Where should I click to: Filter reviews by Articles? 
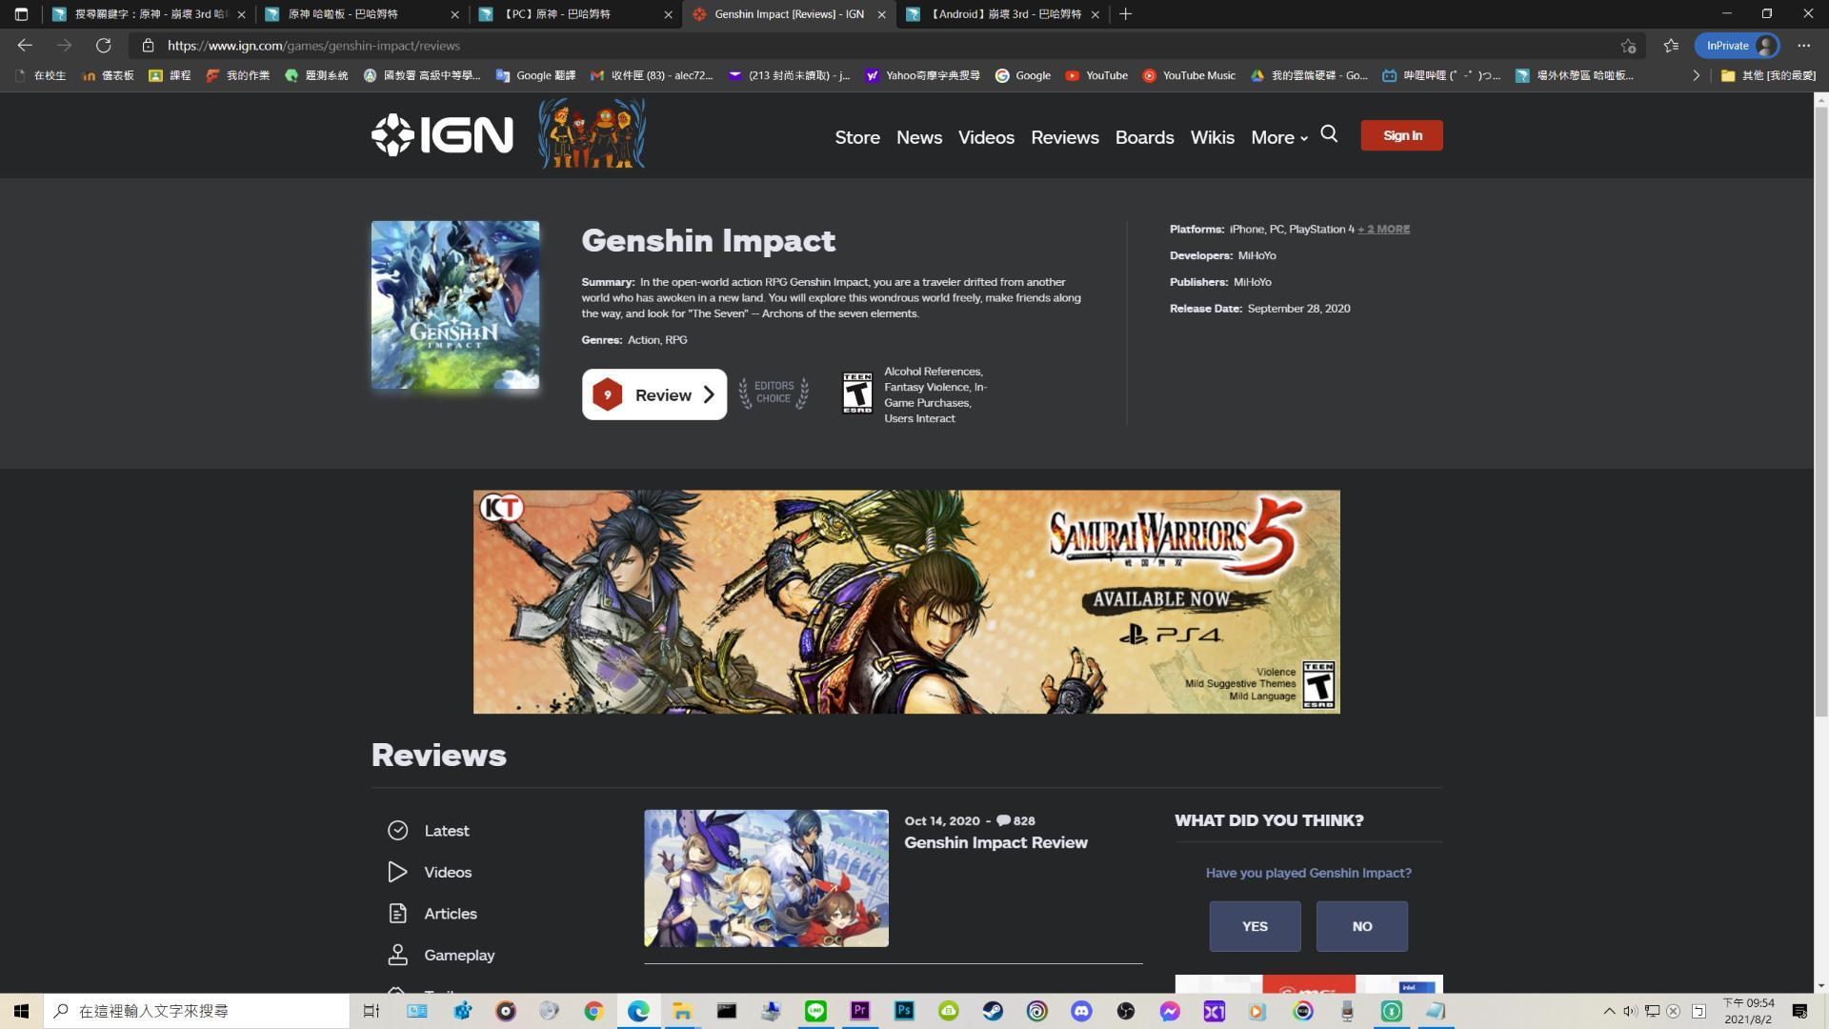[x=432, y=914]
